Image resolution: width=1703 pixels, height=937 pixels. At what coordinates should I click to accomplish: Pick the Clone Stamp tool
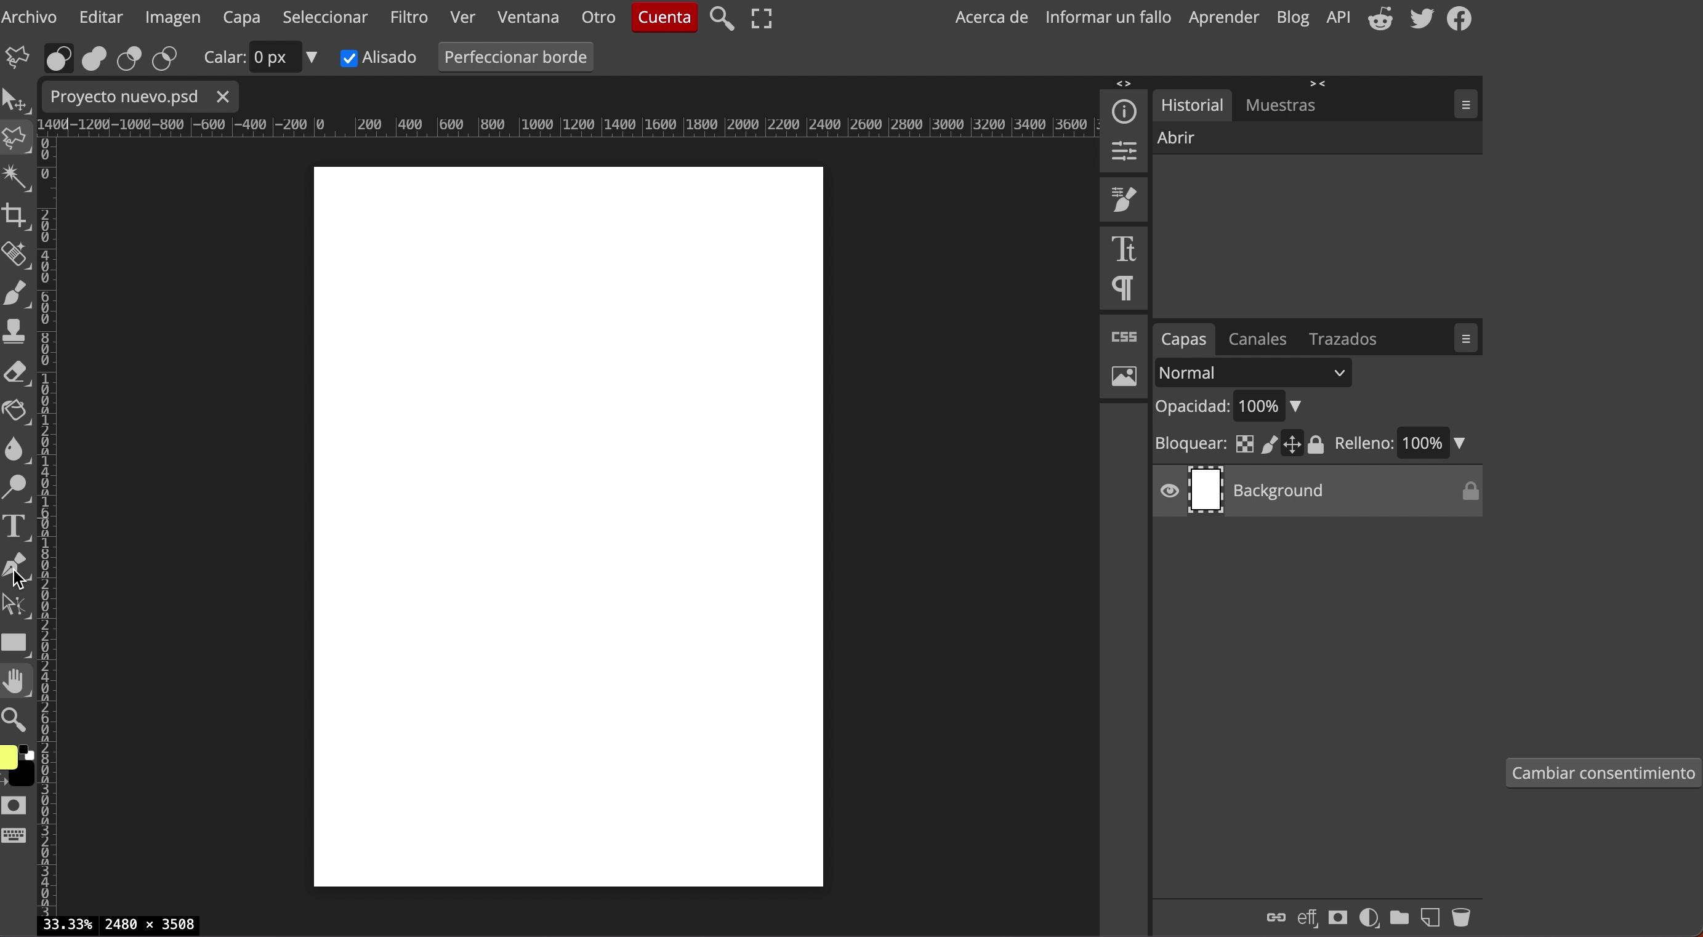15,331
